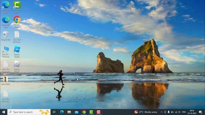Open File Explorer from the taskbar
Screen dimensions: 205x115
tap(69, 112)
